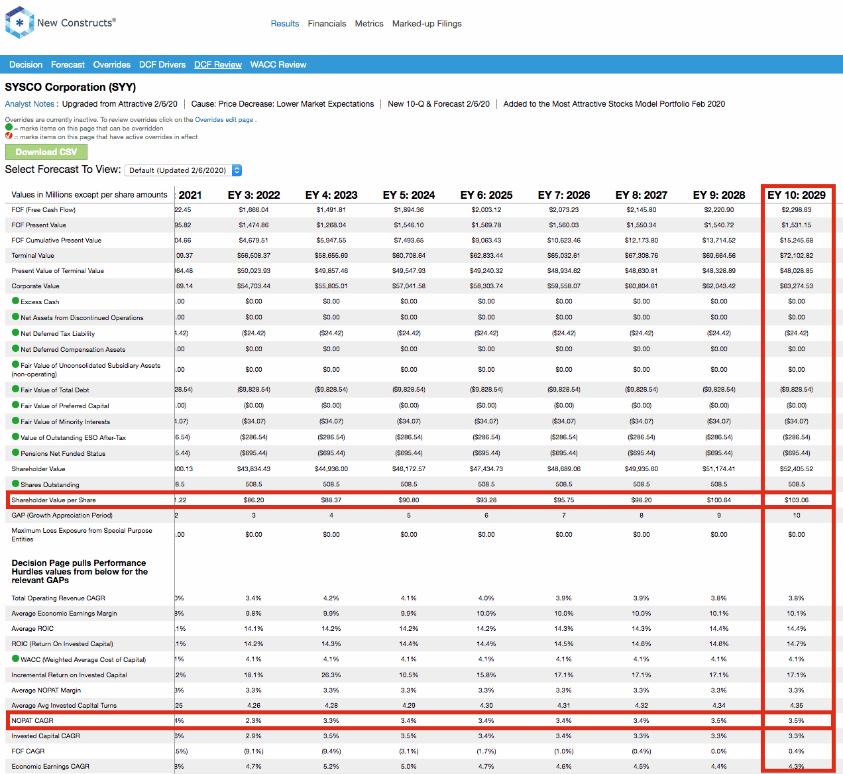Click the green dot beside Net Deferred Compensation Assets
Viewport: 843px width, 774px height.
pyautogui.click(x=16, y=349)
